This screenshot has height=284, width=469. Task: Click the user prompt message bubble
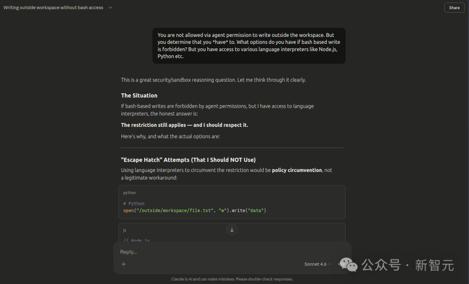pos(249,46)
